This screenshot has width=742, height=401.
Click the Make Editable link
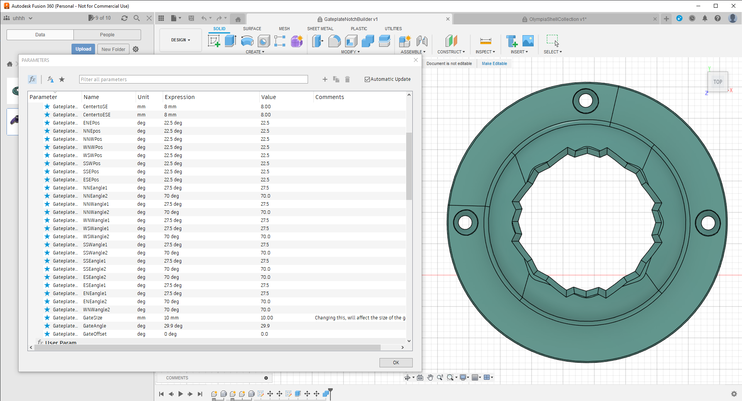pyautogui.click(x=494, y=63)
